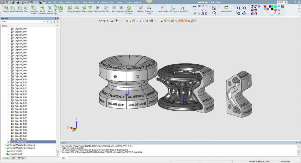The image size is (301, 163).
Task: Pick the yellow color swatch
Action: coord(267,6)
